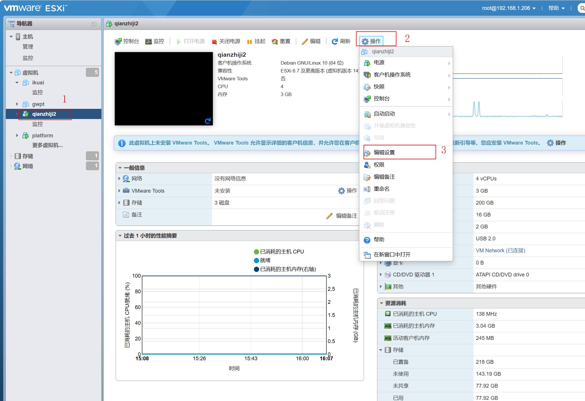Viewport: 585px width, 401px height.
Task: Open the VM Network (已连接) link
Action: click(500, 251)
